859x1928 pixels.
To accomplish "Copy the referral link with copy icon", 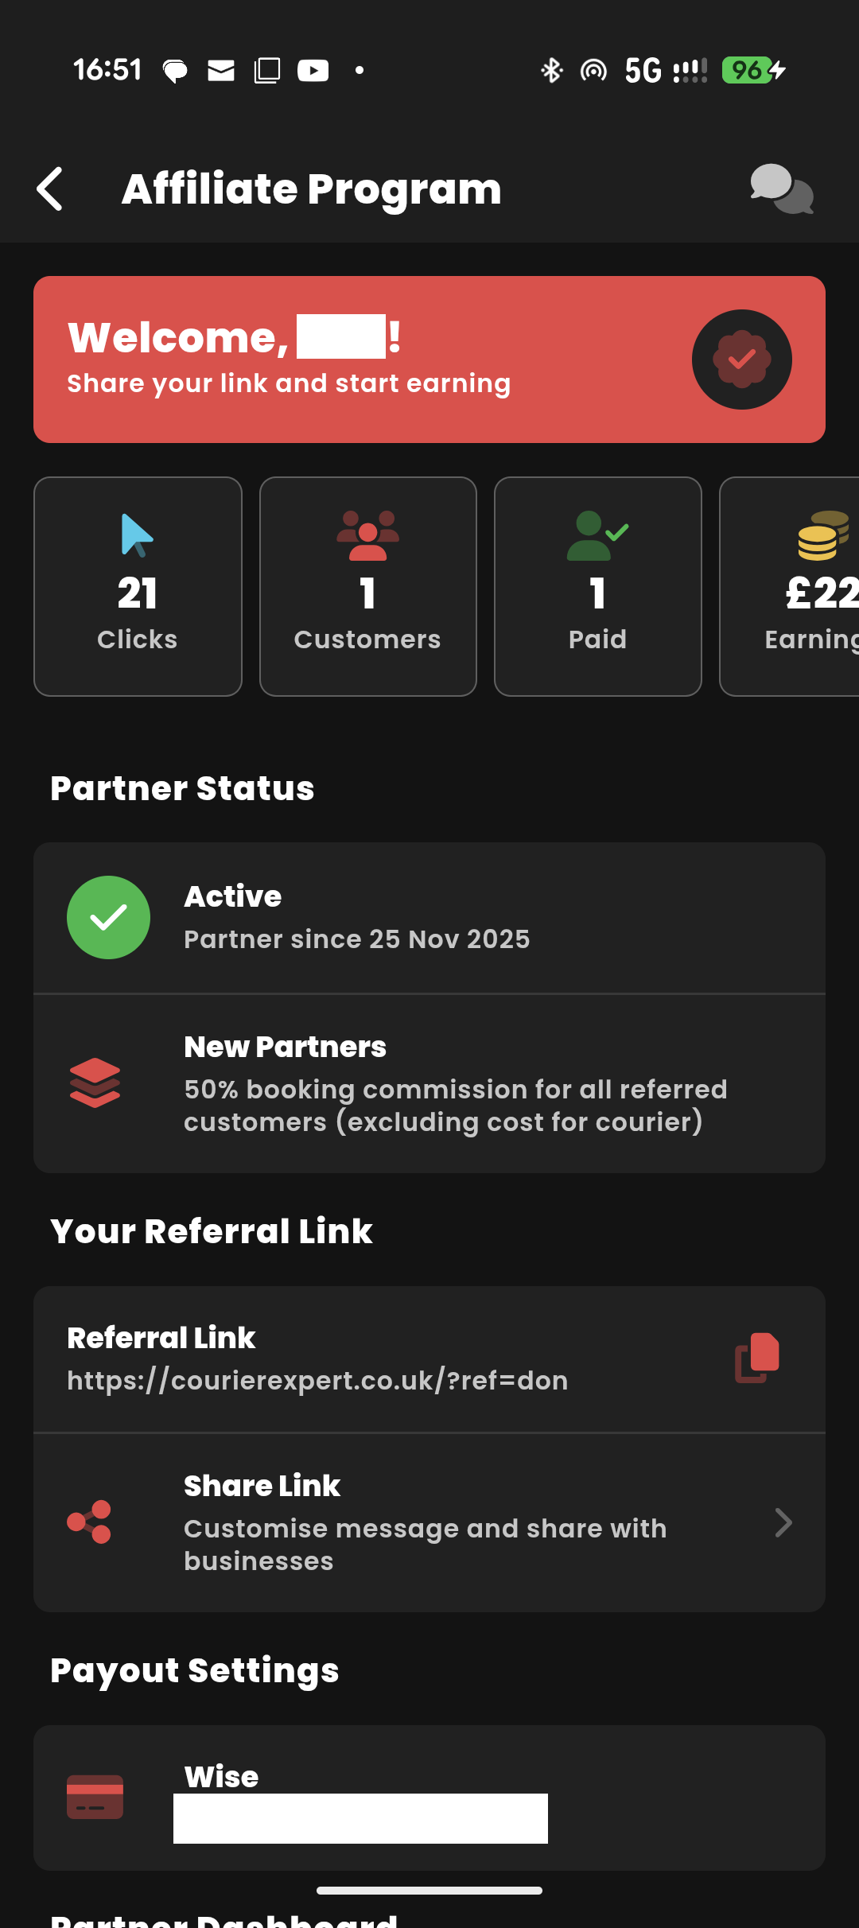I will pyautogui.click(x=757, y=1358).
